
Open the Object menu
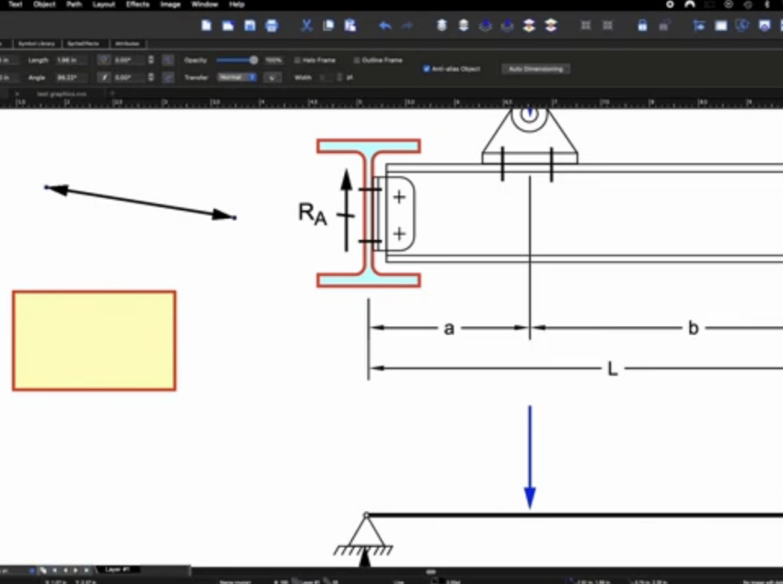tap(45, 4)
